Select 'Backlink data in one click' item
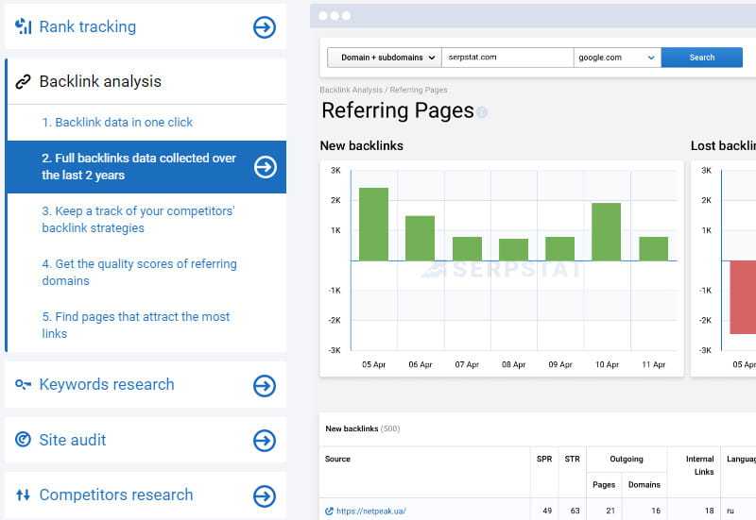The height and width of the screenshot is (520, 756). (117, 123)
